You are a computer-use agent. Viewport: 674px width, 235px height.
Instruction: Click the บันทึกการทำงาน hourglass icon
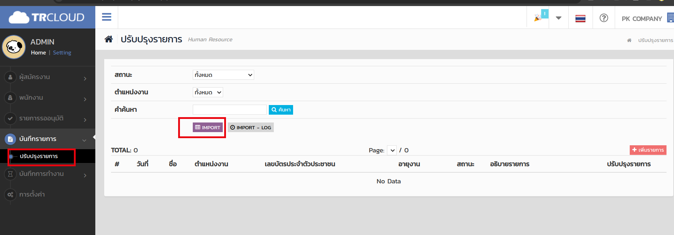[x=10, y=174]
